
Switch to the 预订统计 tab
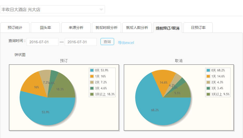click(15, 28)
